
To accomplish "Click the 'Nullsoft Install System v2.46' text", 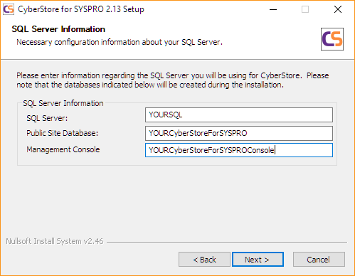I will coord(55,241).
